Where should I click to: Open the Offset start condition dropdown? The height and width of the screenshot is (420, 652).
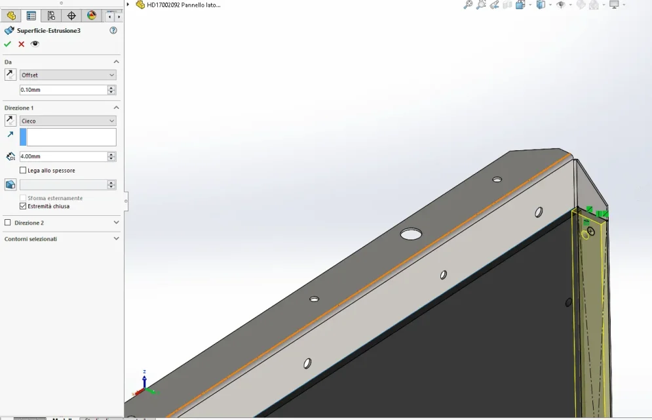coord(67,75)
